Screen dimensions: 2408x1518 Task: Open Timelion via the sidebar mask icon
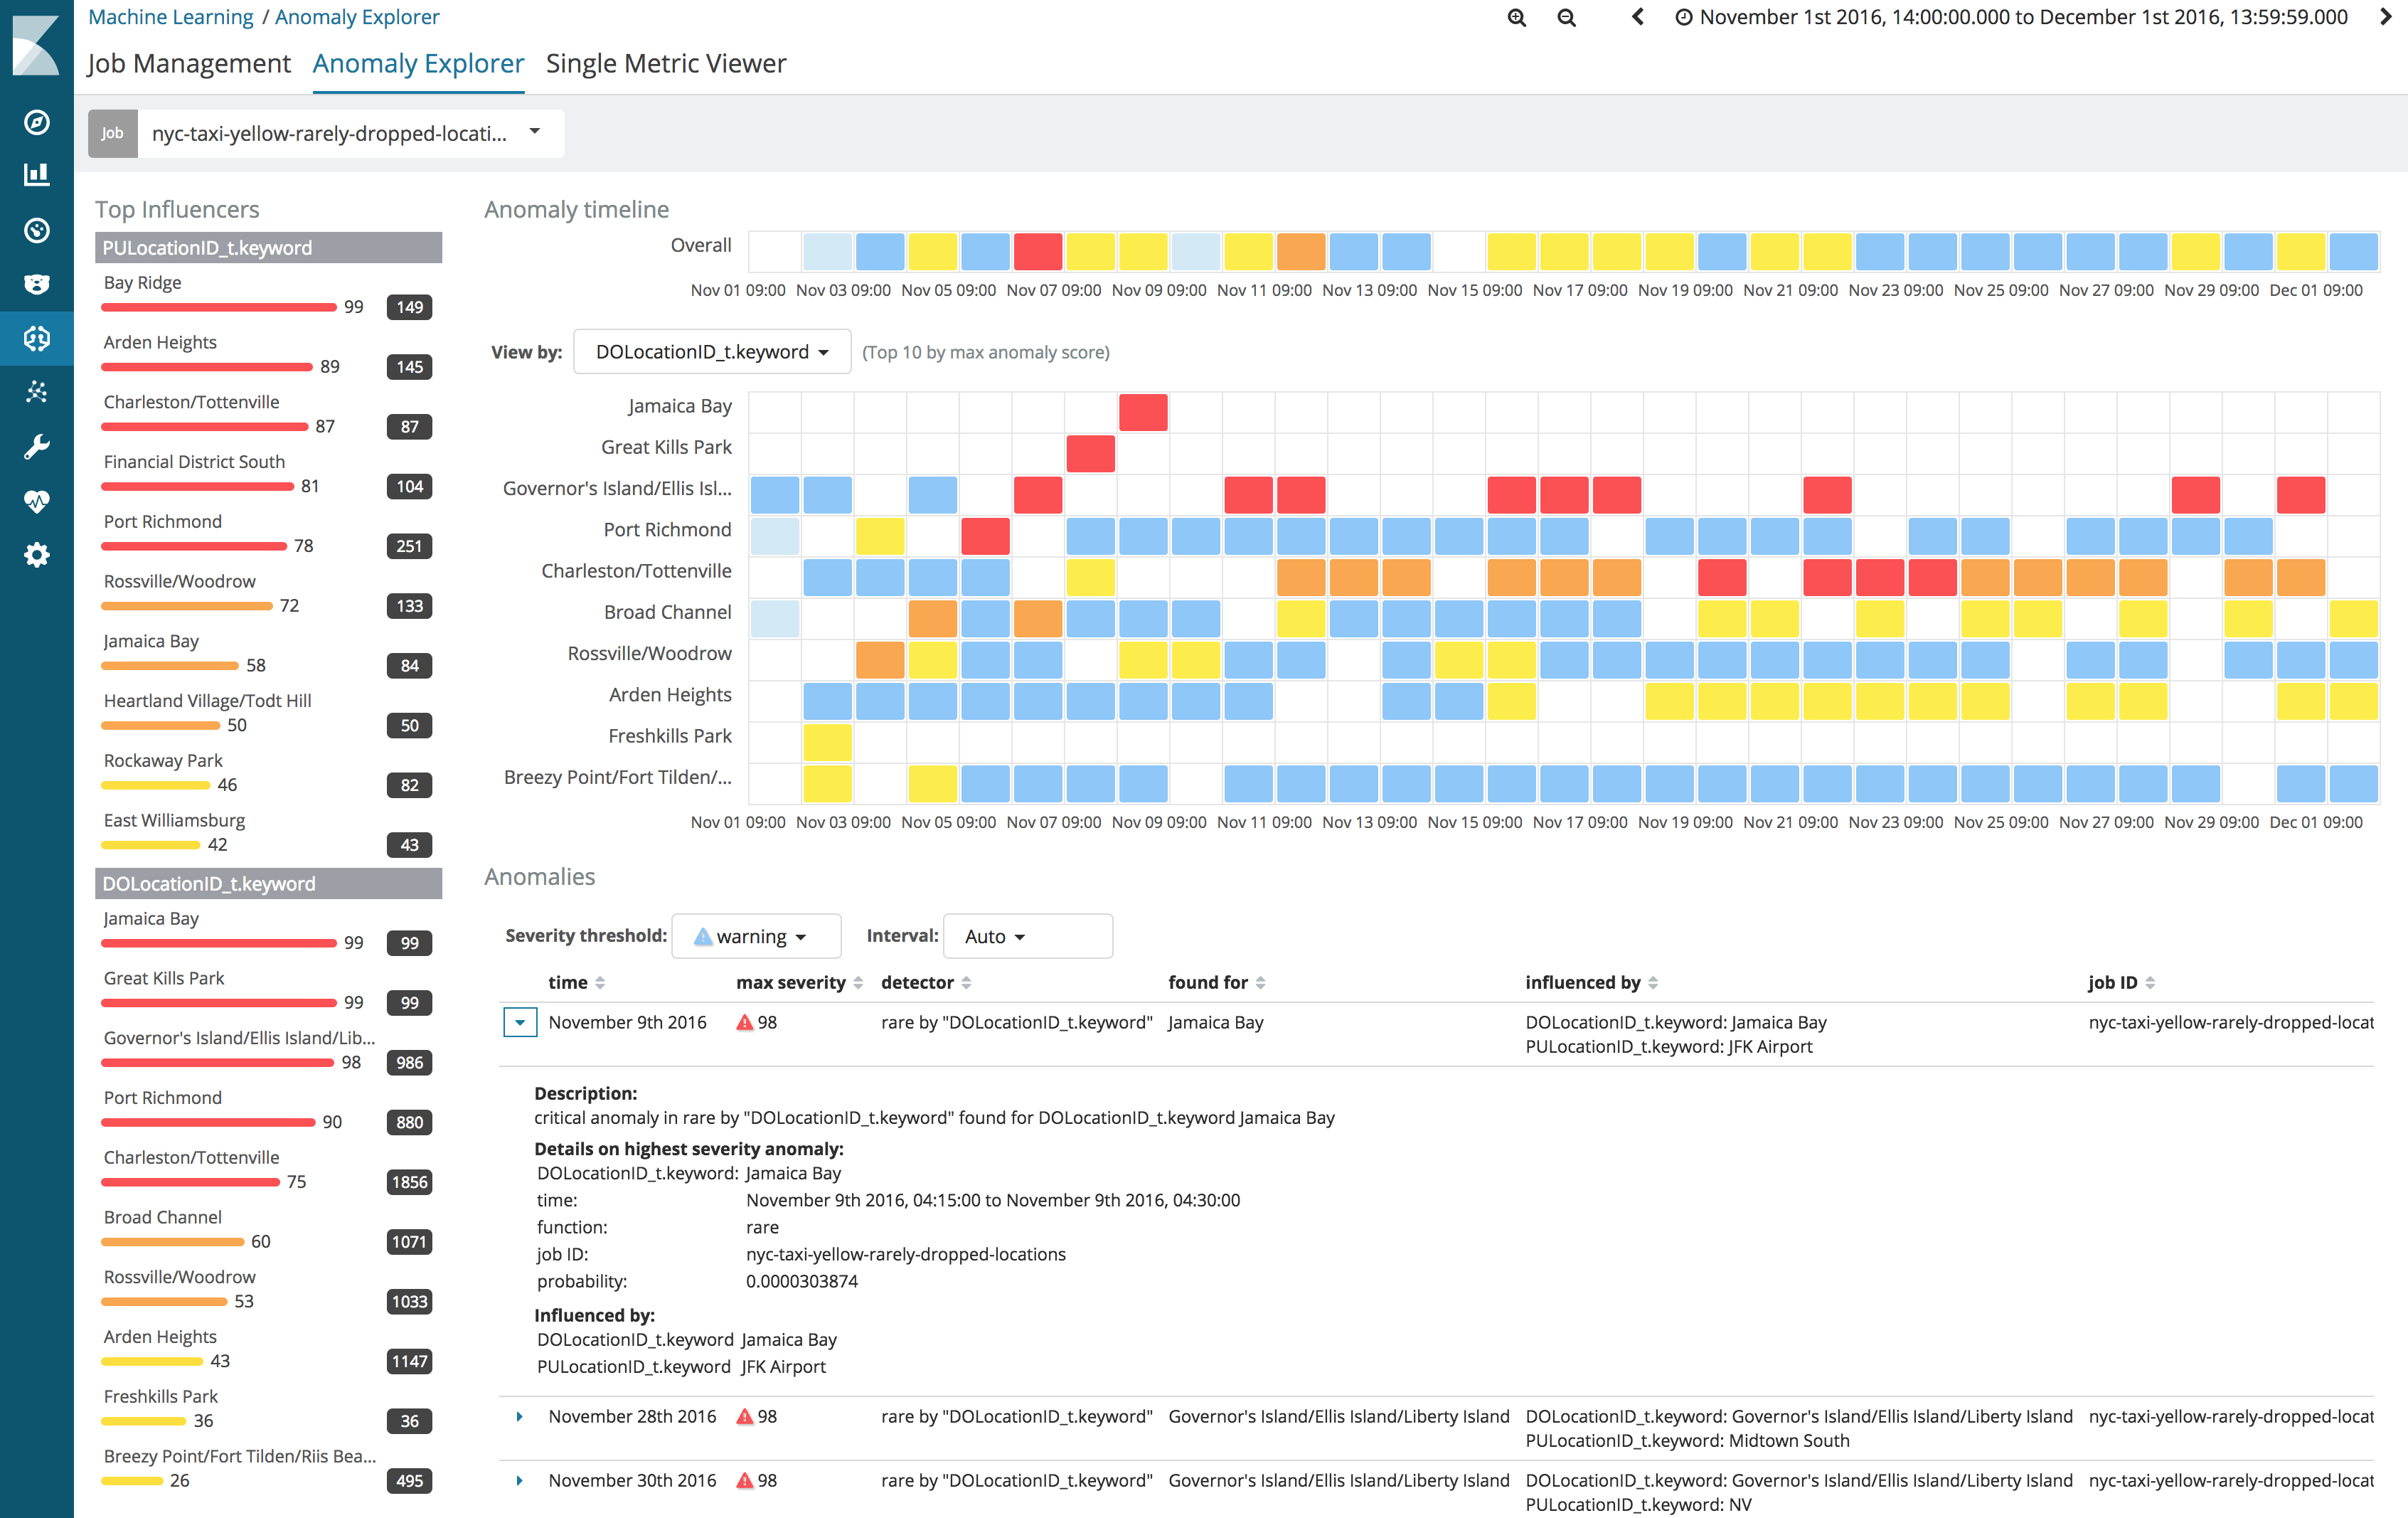click(x=37, y=285)
